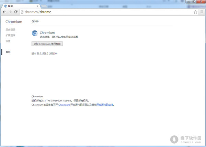206x147 pixels.
Task: Select 帮助 in the sidebar
Action: pos(8,52)
